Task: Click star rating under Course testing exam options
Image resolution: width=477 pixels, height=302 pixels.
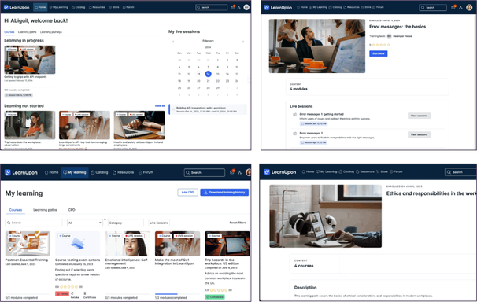Action: click(68, 286)
